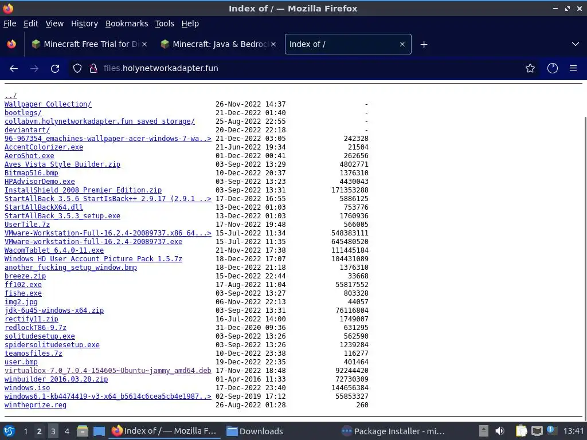Download AeroShot.exe
Image resolution: width=587 pixels, height=440 pixels.
(x=29, y=156)
